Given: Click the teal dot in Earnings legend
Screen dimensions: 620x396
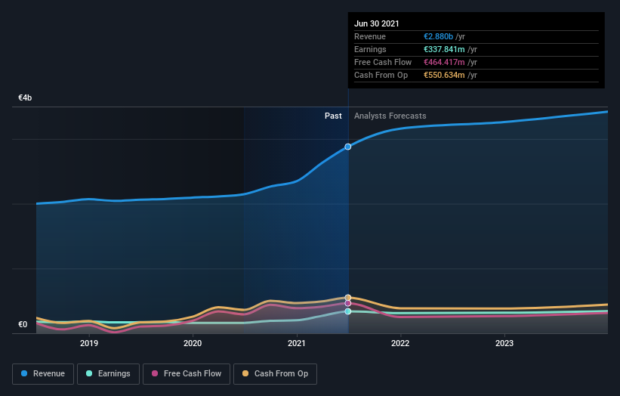Looking at the screenshot, I should point(89,373).
